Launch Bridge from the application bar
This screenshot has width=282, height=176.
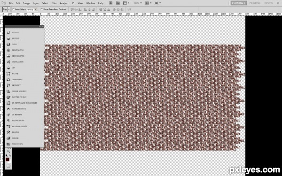[x=111, y=3]
